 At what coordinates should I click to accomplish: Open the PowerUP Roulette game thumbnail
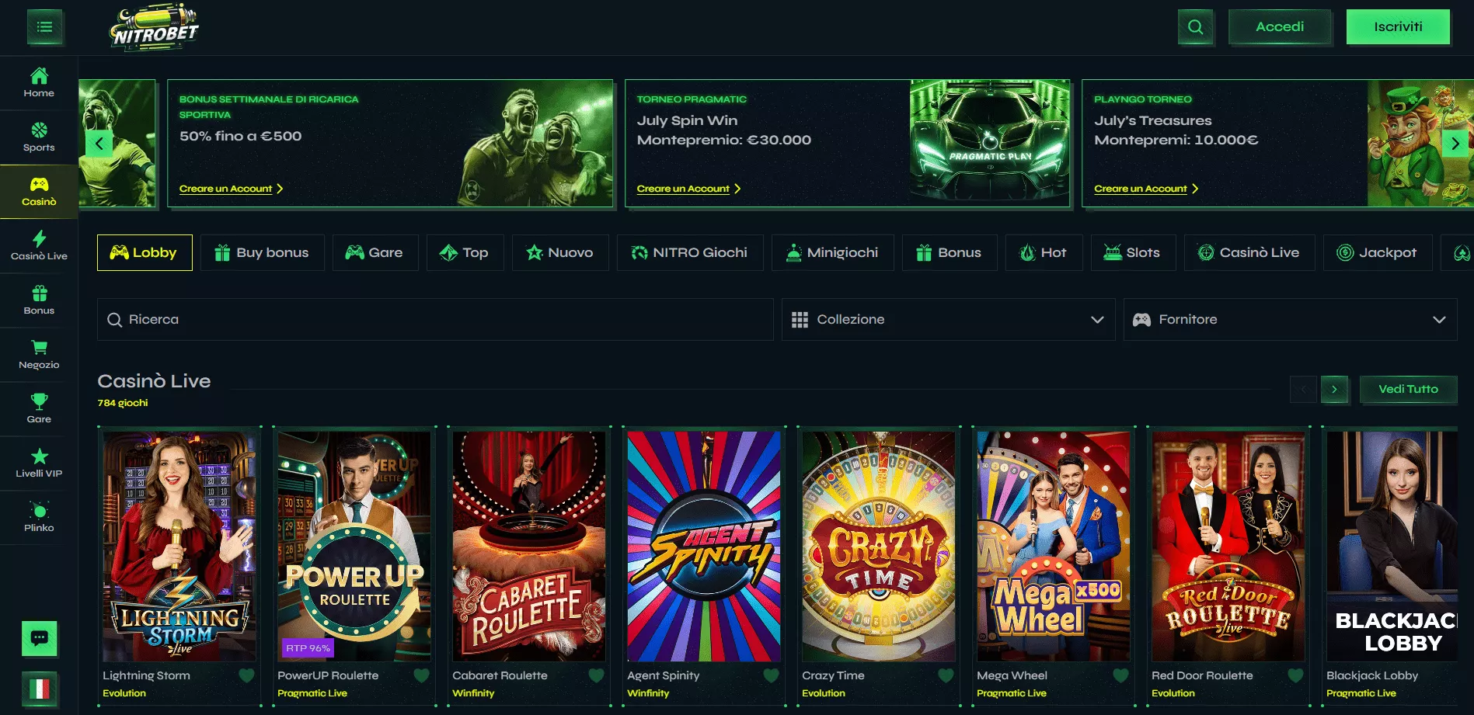pos(354,547)
